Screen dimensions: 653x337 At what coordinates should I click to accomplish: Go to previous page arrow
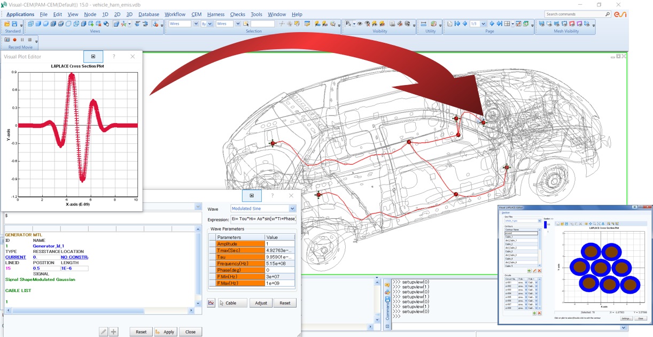click(465, 24)
